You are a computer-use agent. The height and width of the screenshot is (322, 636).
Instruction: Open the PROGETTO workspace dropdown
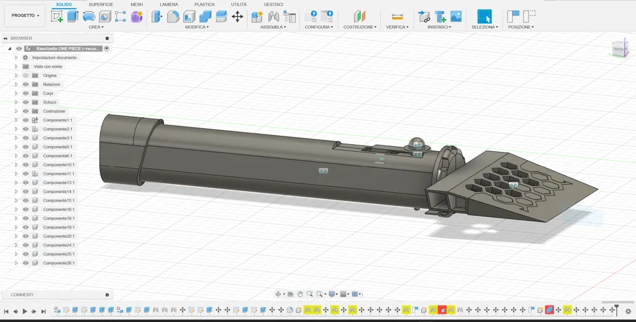coord(25,15)
